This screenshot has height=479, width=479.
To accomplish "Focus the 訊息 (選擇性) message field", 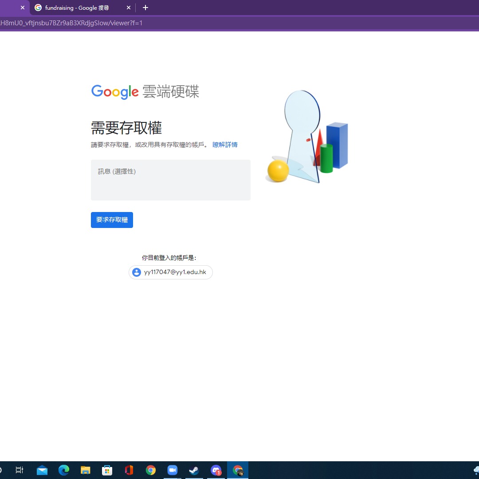I will click(170, 180).
